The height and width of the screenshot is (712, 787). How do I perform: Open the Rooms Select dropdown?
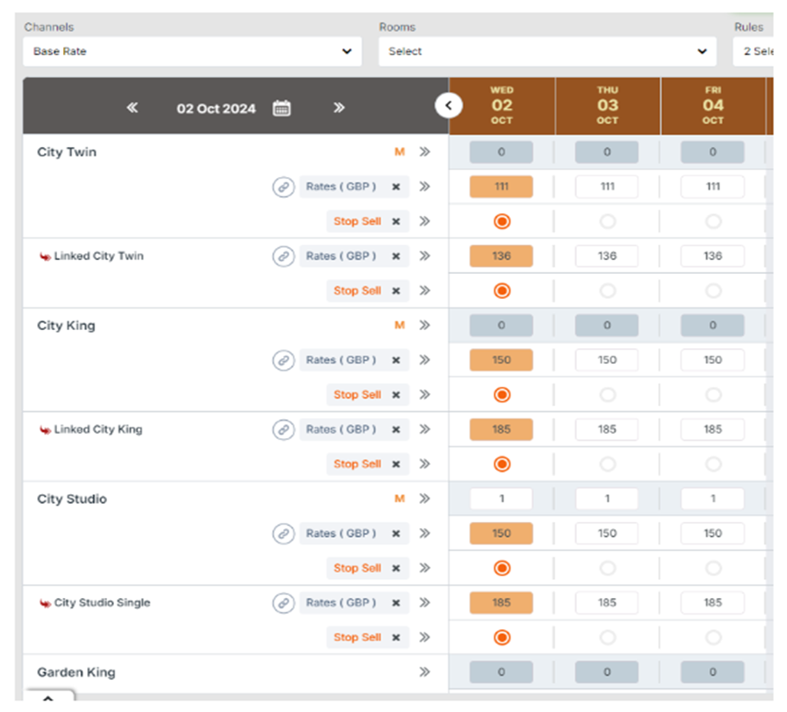tap(548, 52)
